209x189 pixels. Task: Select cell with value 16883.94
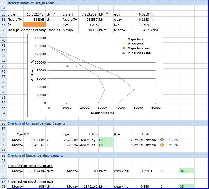70,145
